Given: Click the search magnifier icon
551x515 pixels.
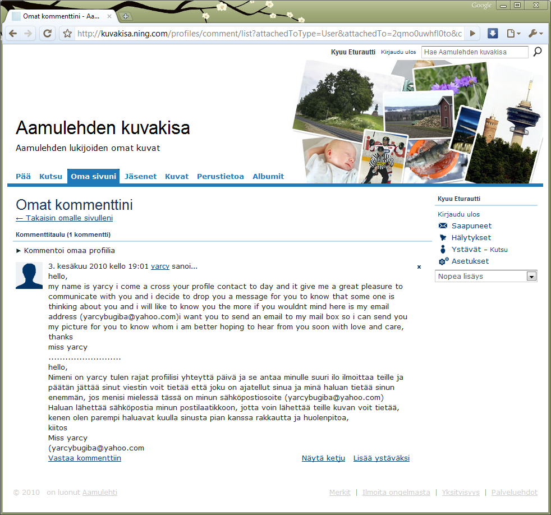Looking at the screenshot, I should pos(537,52).
